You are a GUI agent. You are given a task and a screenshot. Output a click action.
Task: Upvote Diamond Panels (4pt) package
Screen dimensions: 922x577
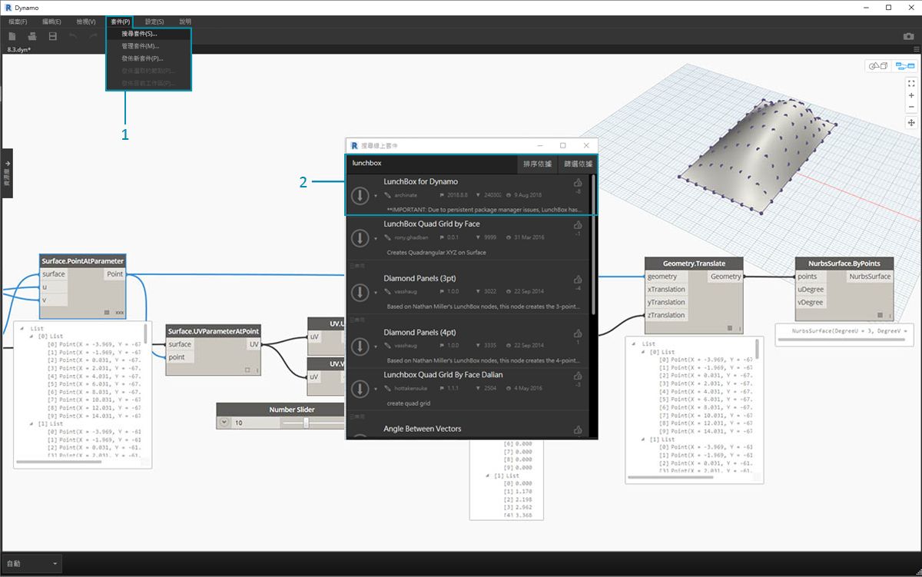tap(578, 333)
